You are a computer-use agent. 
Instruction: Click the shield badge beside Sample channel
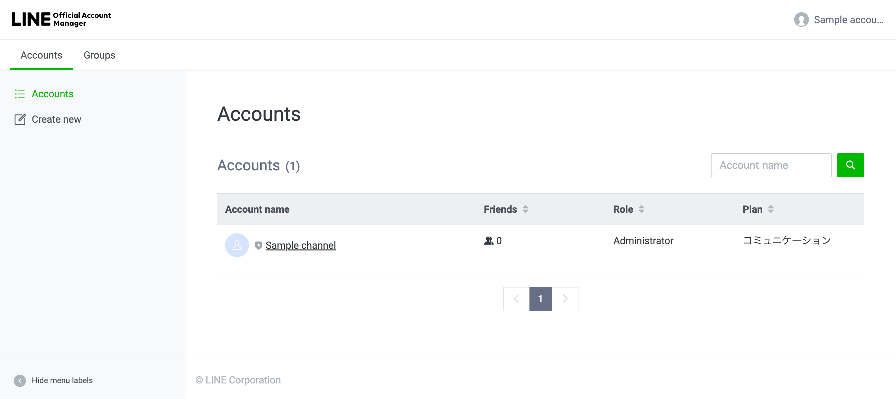tap(258, 245)
